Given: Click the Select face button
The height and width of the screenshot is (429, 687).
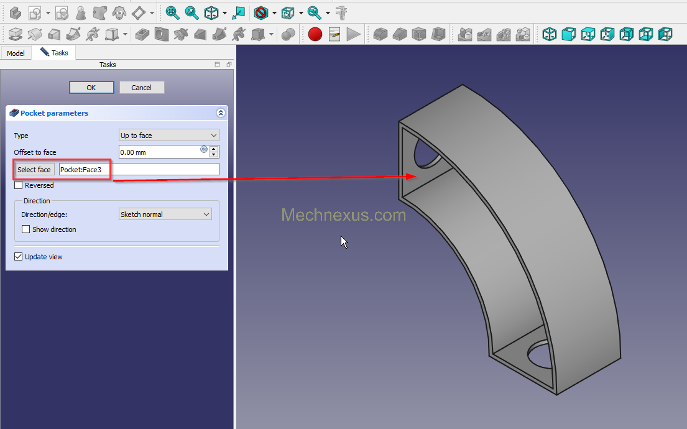Looking at the screenshot, I should (x=34, y=170).
